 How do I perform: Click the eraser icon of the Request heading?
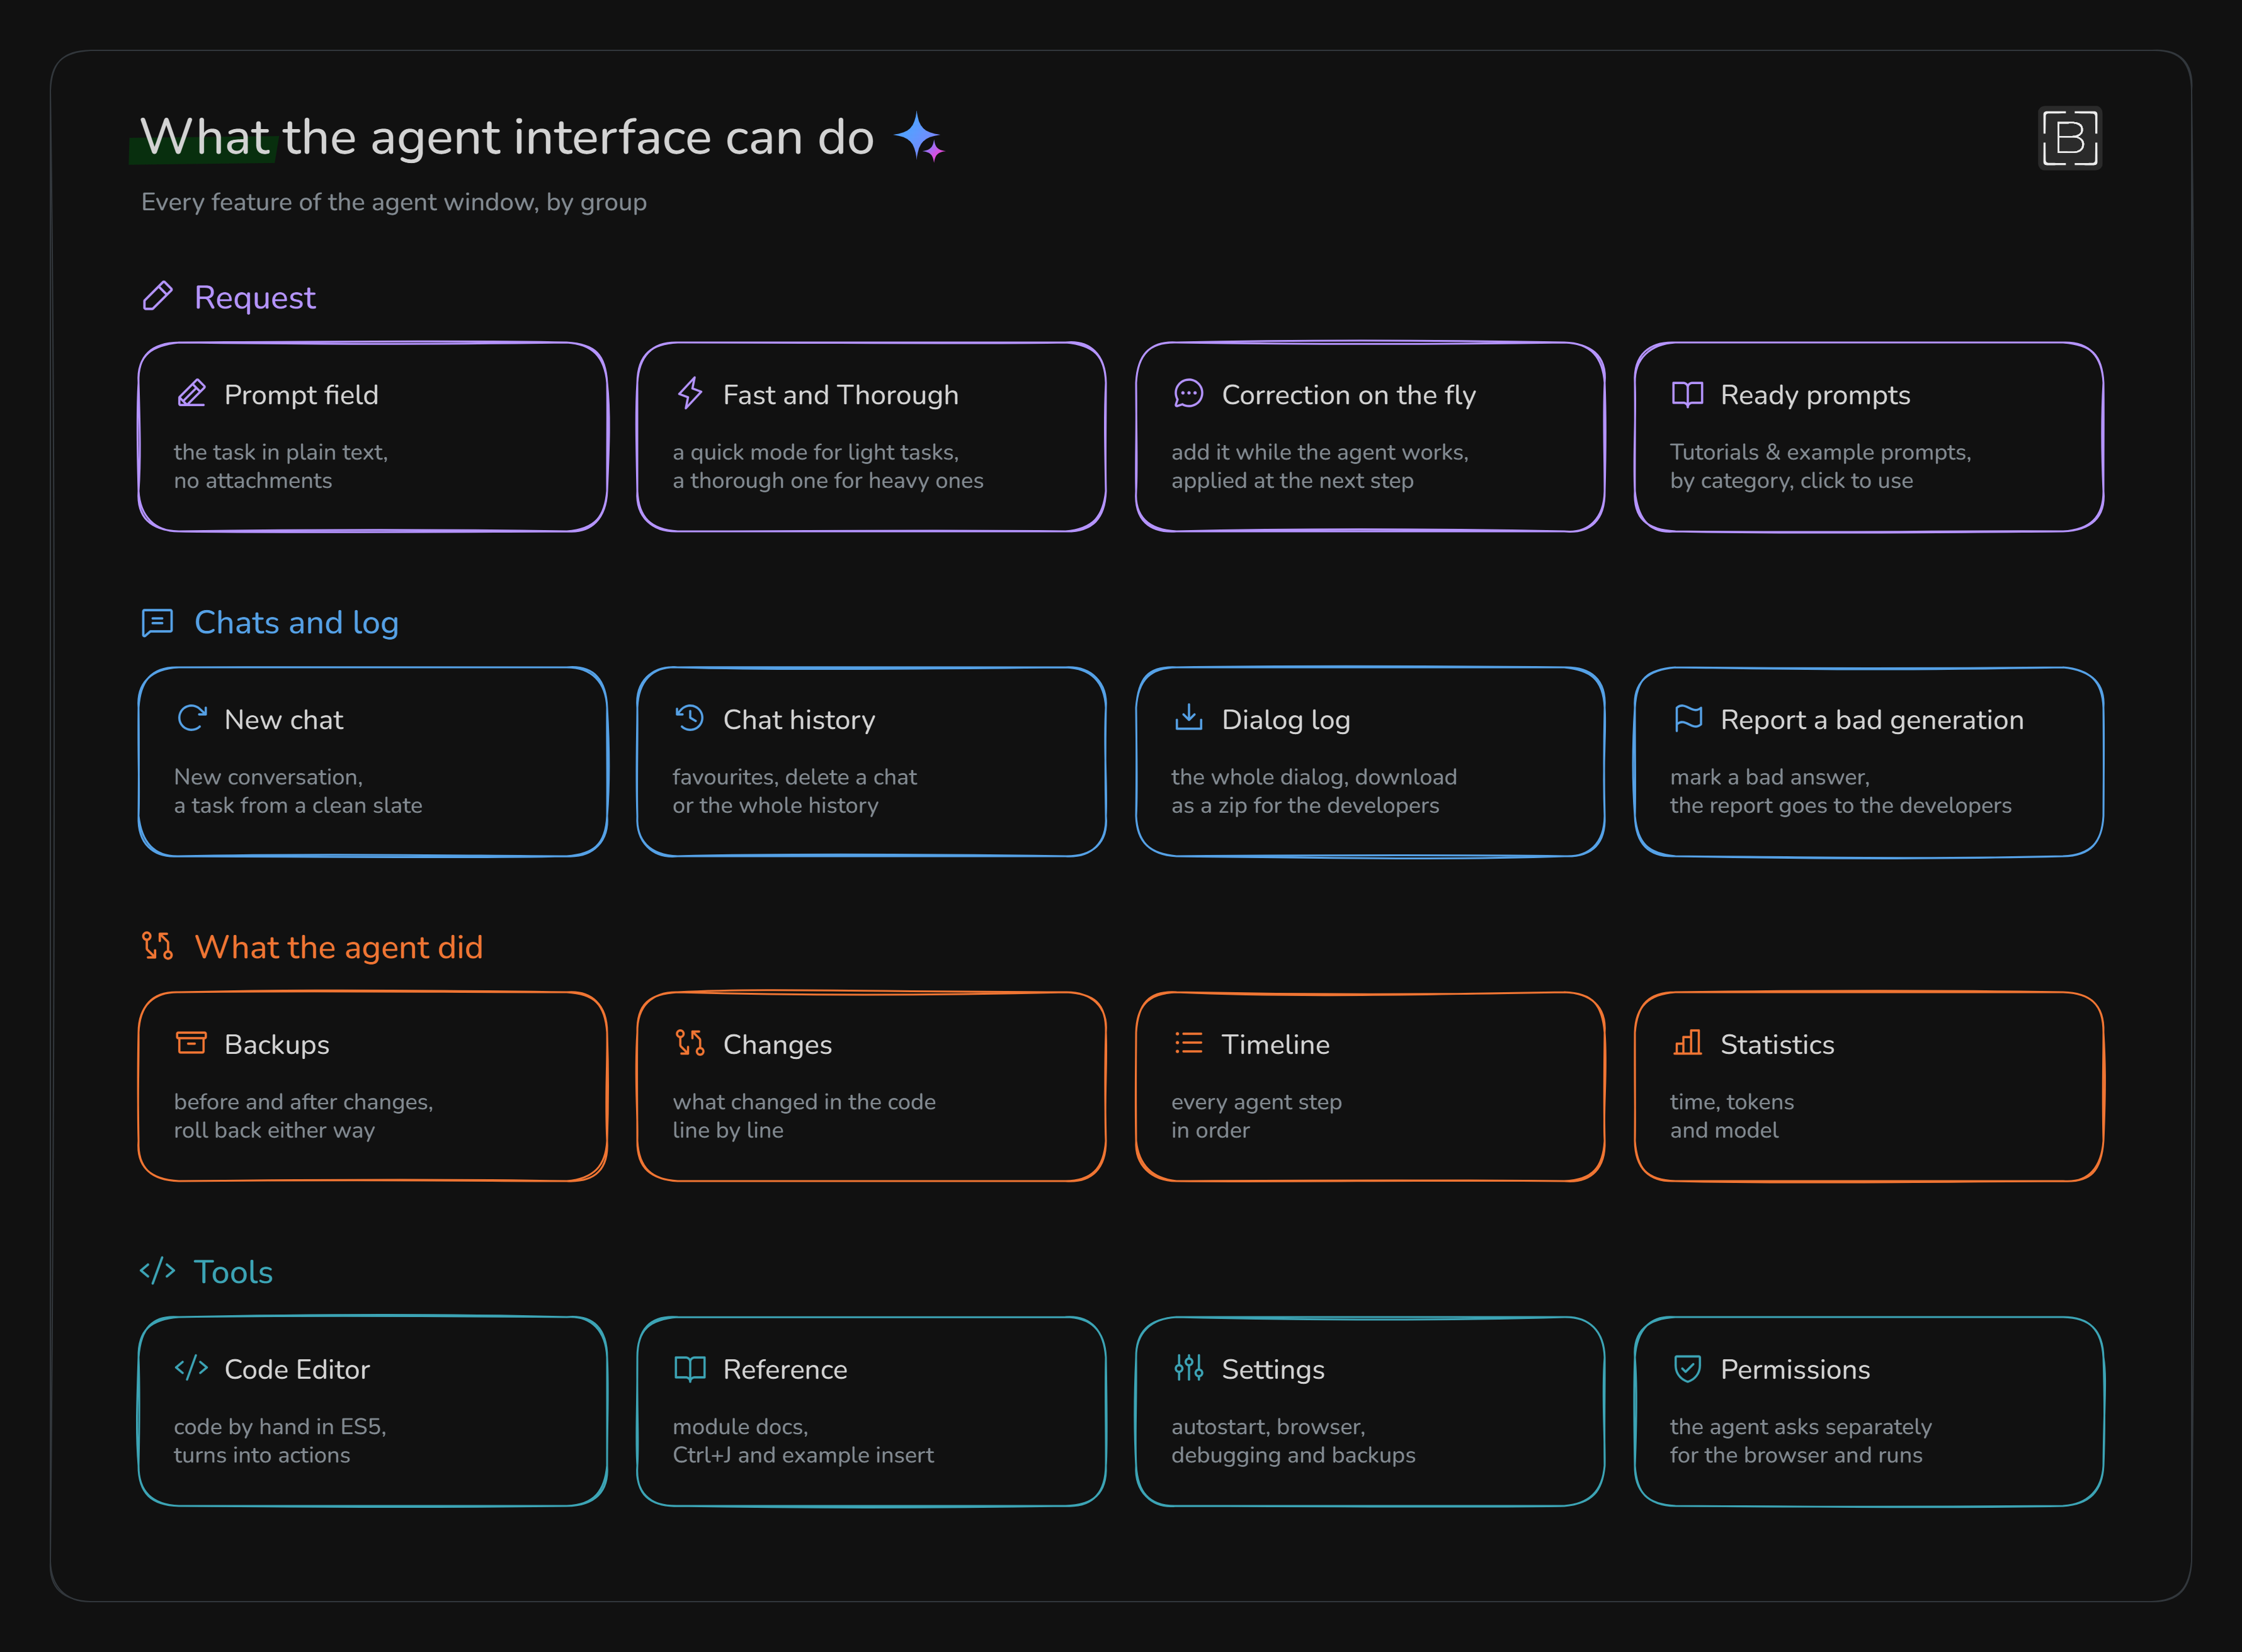coord(158,296)
